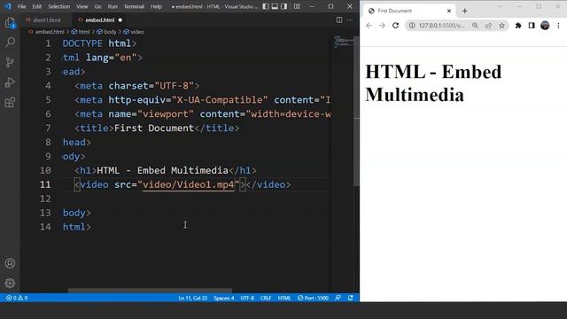Toggle secondary side bar layout icon
This screenshot has height=319, width=567.
point(284,6)
